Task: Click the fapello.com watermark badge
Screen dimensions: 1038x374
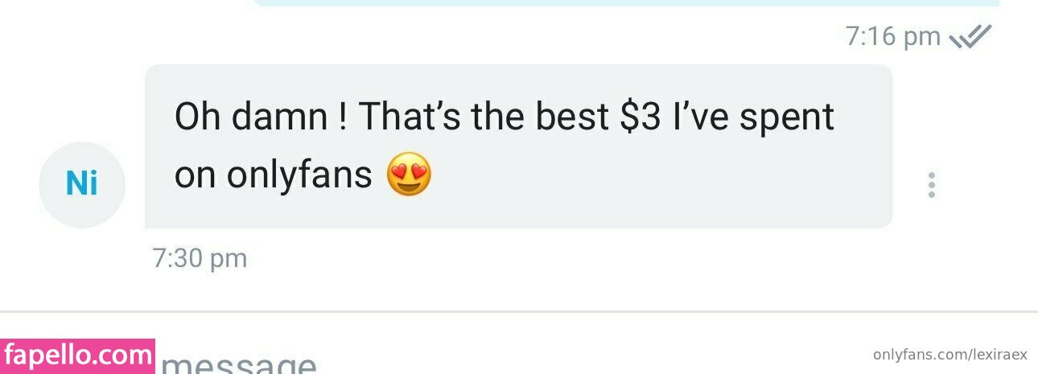Action: point(78,356)
